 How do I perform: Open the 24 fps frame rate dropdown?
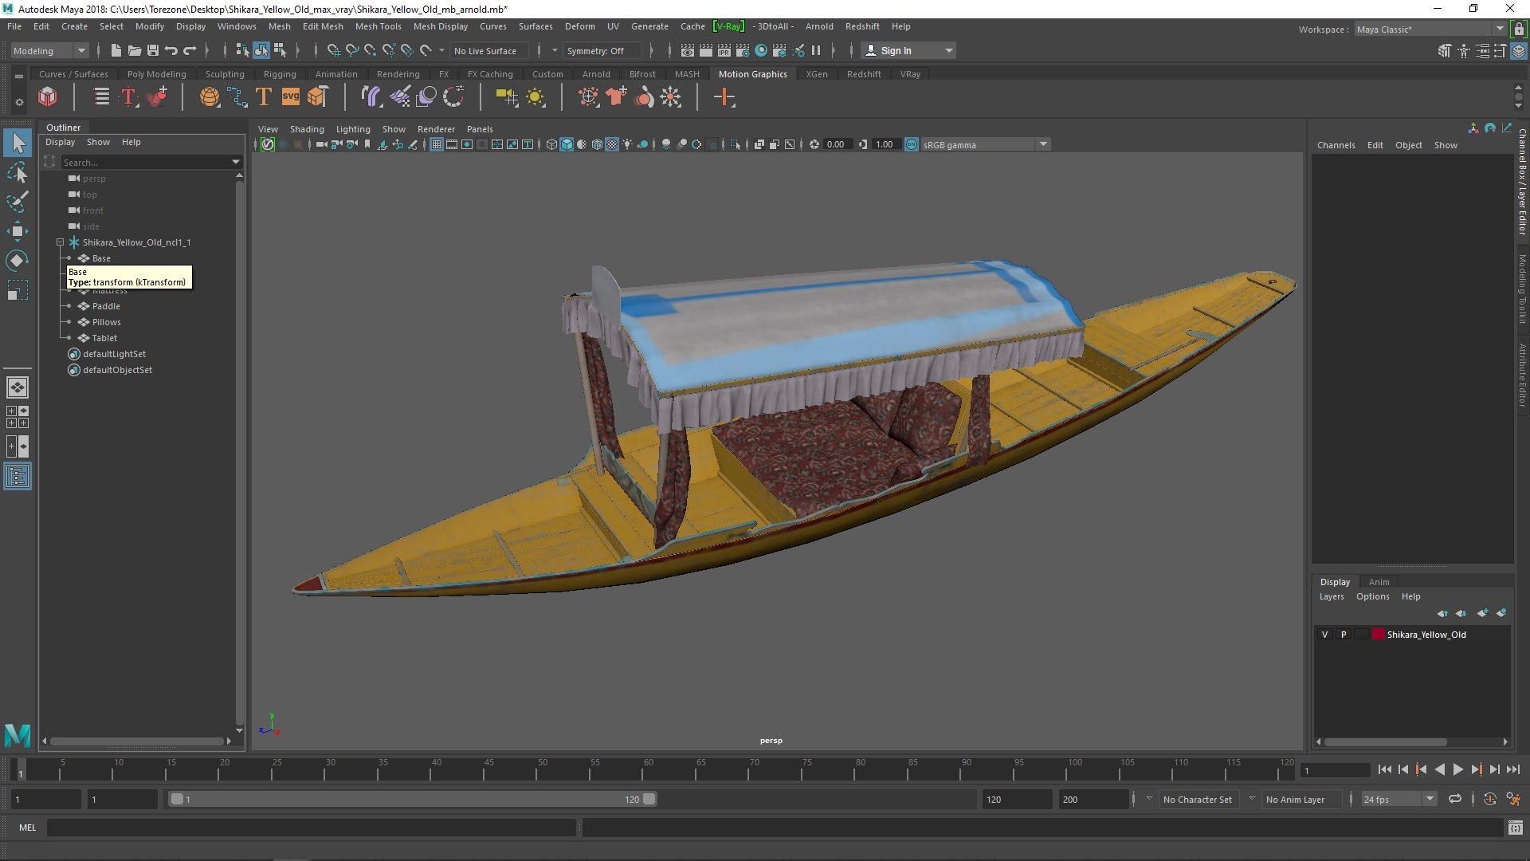pyautogui.click(x=1399, y=799)
